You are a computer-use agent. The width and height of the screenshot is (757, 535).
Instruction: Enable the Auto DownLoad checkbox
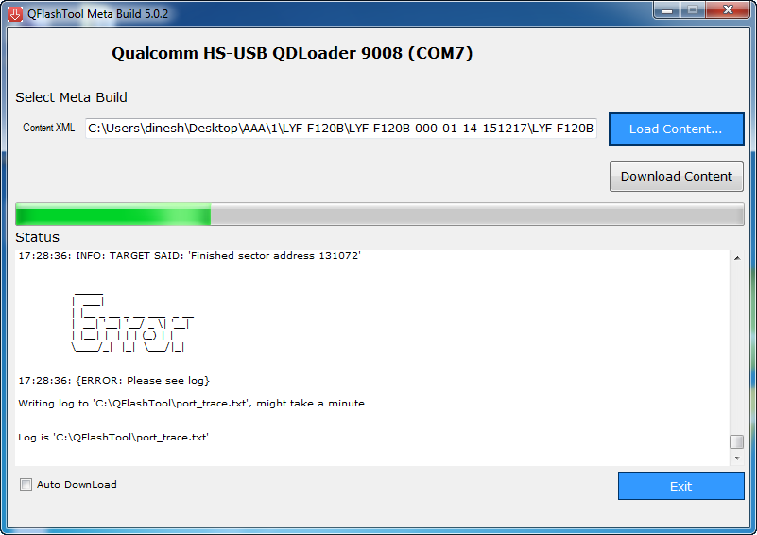(26, 484)
